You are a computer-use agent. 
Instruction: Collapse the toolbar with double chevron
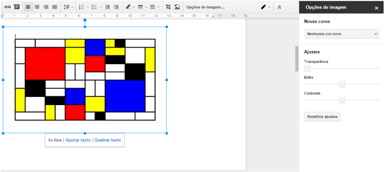(279, 7)
